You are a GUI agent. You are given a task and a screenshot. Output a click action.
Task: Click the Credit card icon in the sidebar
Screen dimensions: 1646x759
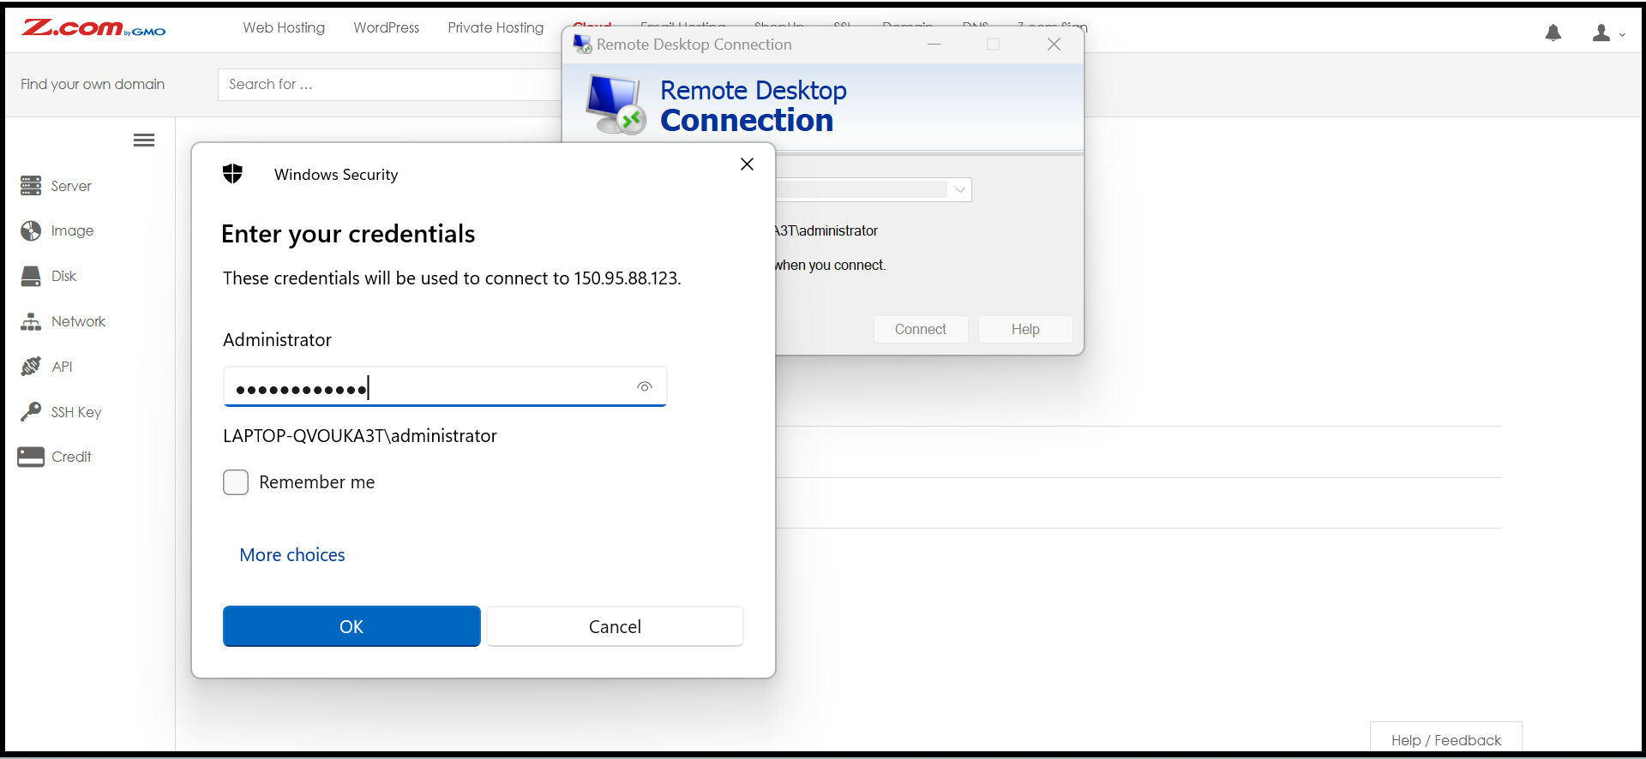click(31, 457)
